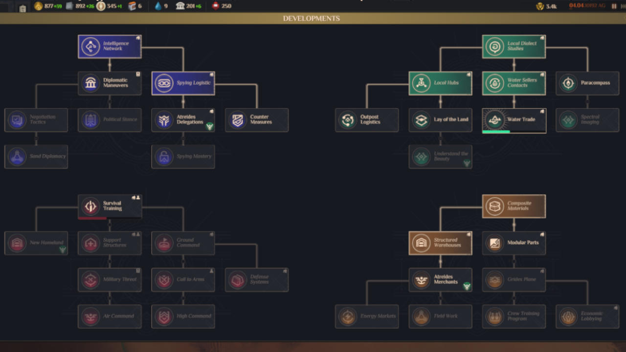The width and height of the screenshot is (626, 352).
Task: Click the Atreides badge on New Homeland
Action: pyautogui.click(x=63, y=250)
